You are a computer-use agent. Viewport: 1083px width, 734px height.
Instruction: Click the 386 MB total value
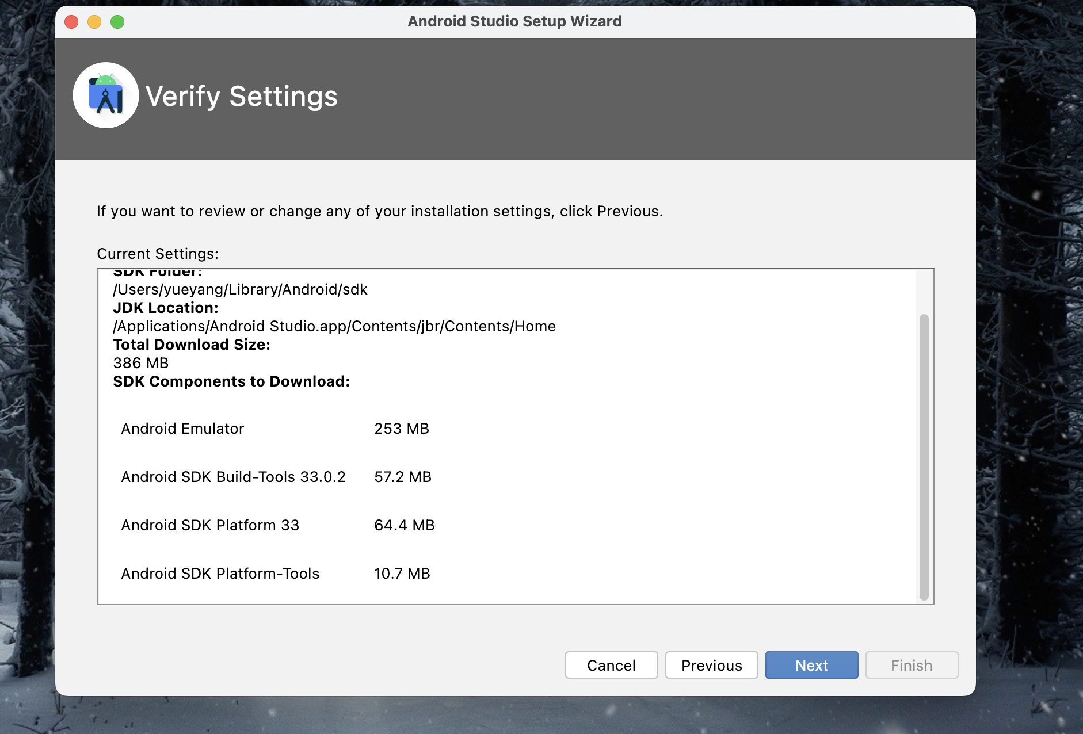(141, 363)
